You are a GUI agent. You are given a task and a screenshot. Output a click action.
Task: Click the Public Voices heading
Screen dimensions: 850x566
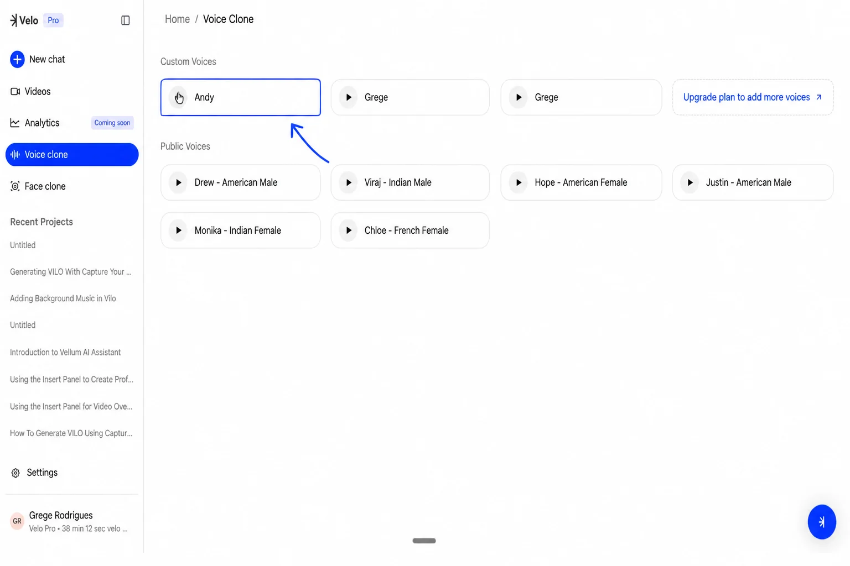point(185,146)
